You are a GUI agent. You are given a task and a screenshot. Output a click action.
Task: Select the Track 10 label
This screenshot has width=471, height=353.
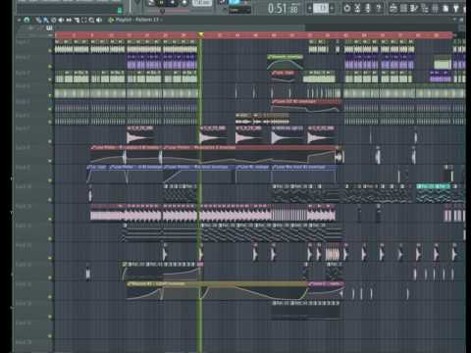(x=24, y=186)
